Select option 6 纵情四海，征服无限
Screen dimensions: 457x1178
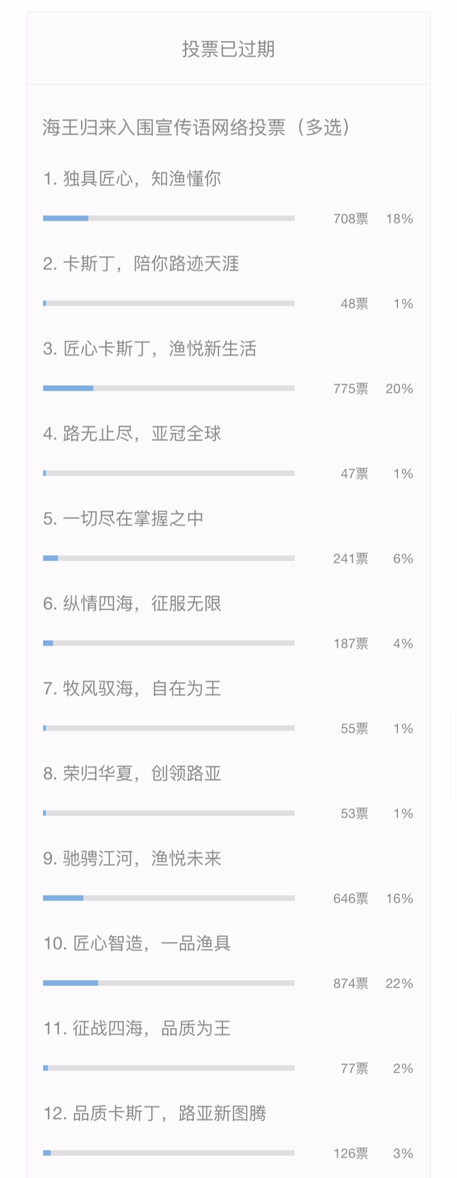(132, 604)
